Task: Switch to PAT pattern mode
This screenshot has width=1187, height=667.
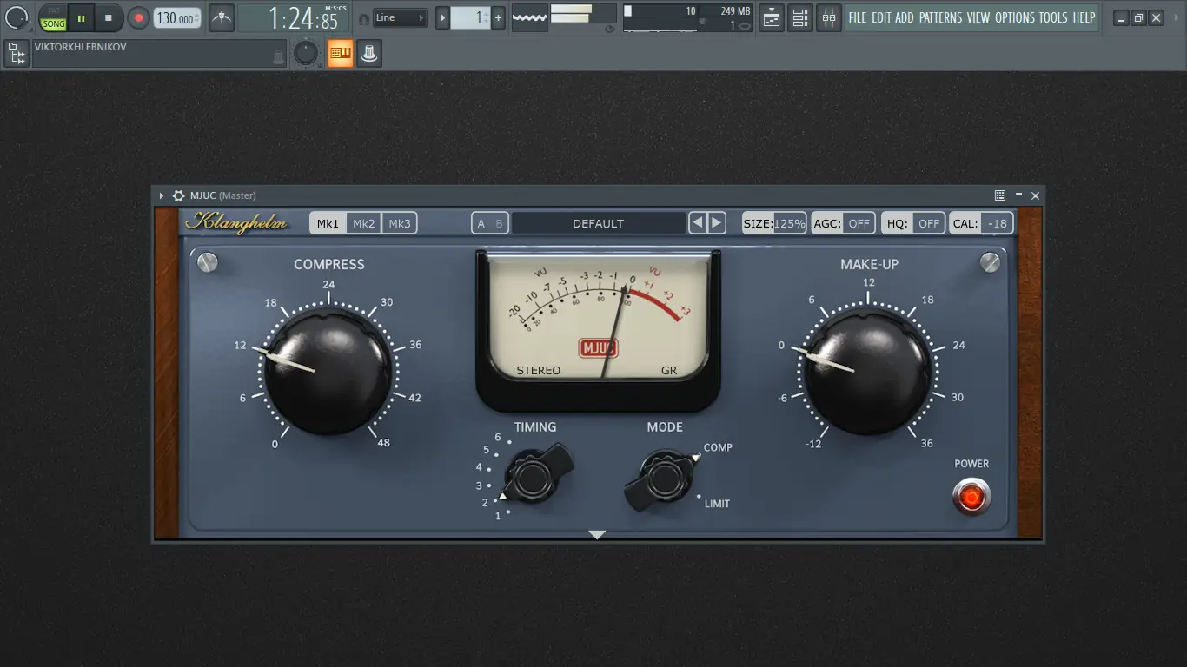Action: point(54,10)
